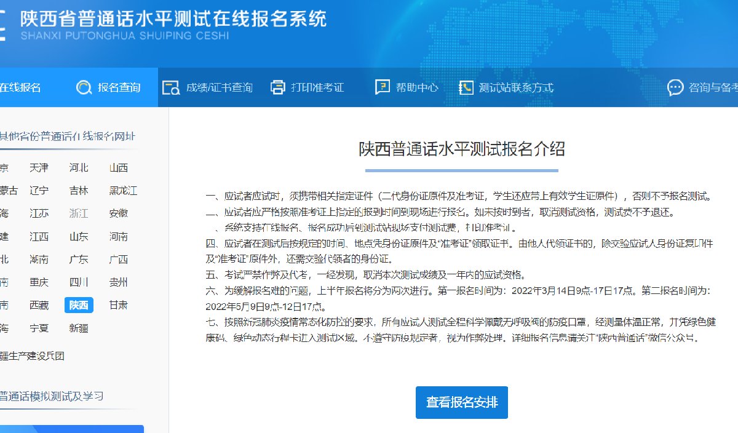Select the 广东 province link
This screenshot has width=738, height=433.
79,259
